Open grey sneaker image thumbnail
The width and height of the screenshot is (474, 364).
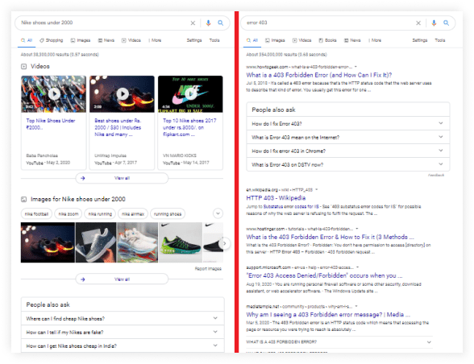pyautogui.click(x=96, y=242)
